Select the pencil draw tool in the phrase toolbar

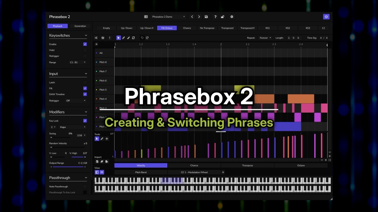[x=123, y=38]
